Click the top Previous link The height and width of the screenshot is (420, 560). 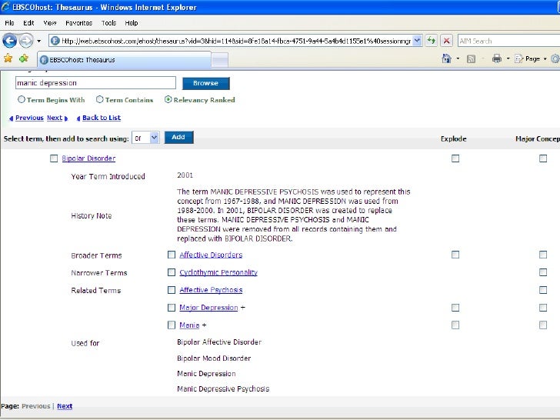(x=29, y=118)
